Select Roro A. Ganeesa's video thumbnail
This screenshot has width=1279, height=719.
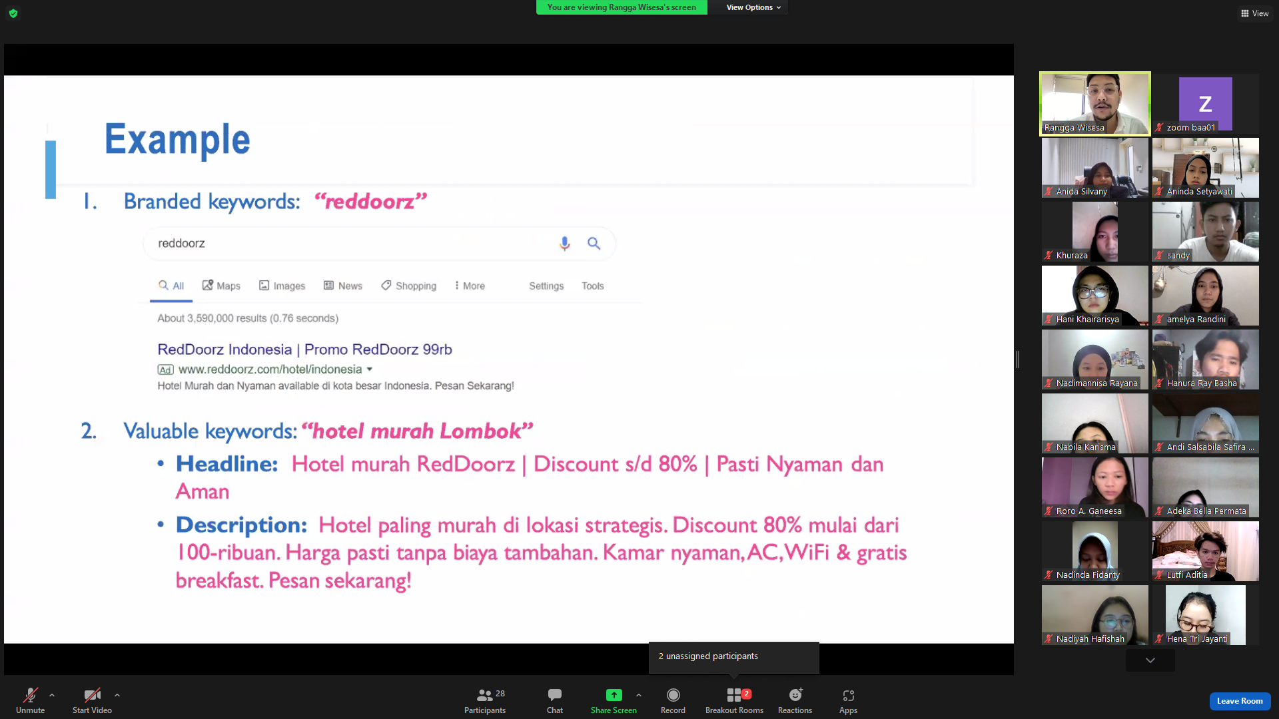pos(1095,487)
